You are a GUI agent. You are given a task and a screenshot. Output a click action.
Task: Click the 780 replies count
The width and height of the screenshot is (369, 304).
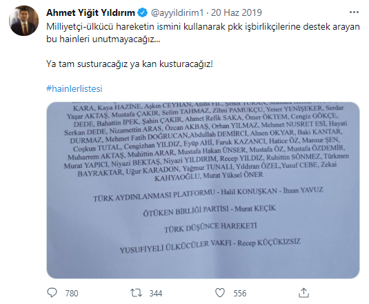click(72, 294)
